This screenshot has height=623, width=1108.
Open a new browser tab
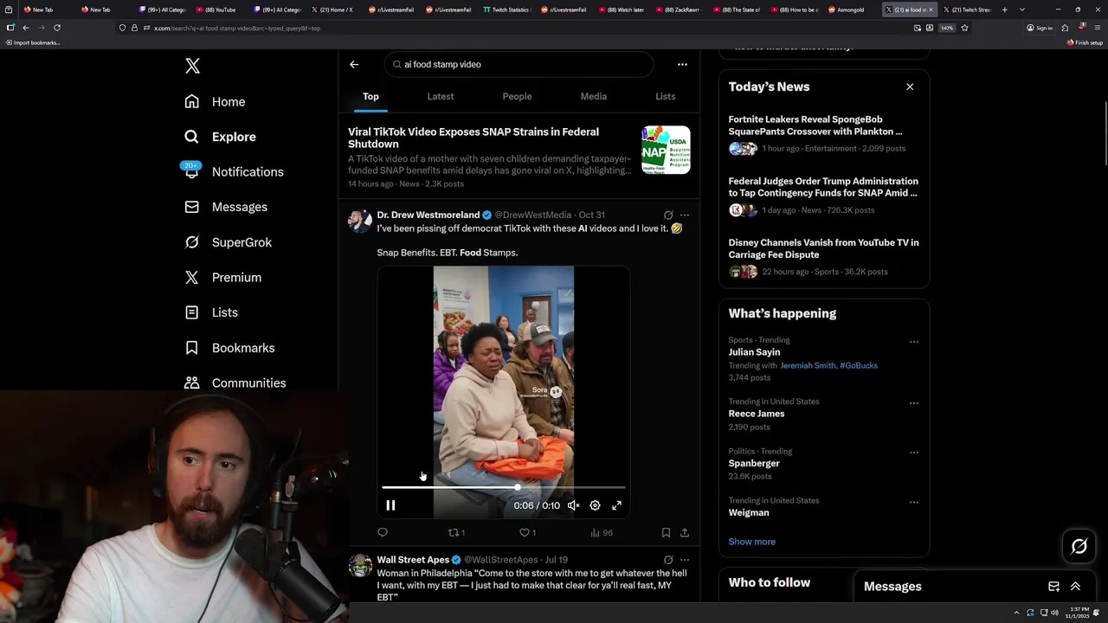(x=1004, y=10)
